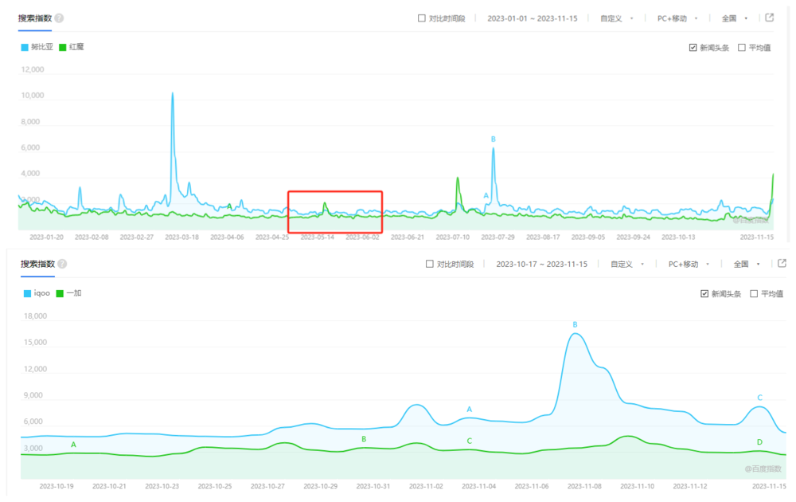796x502 pixels.
Task: Open blue news marker A on iqoo line
Action: (x=469, y=410)
